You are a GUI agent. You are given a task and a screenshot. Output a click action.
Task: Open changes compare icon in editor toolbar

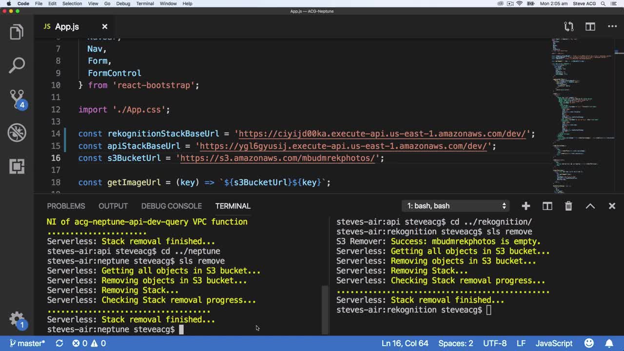(x=568, y=27)
